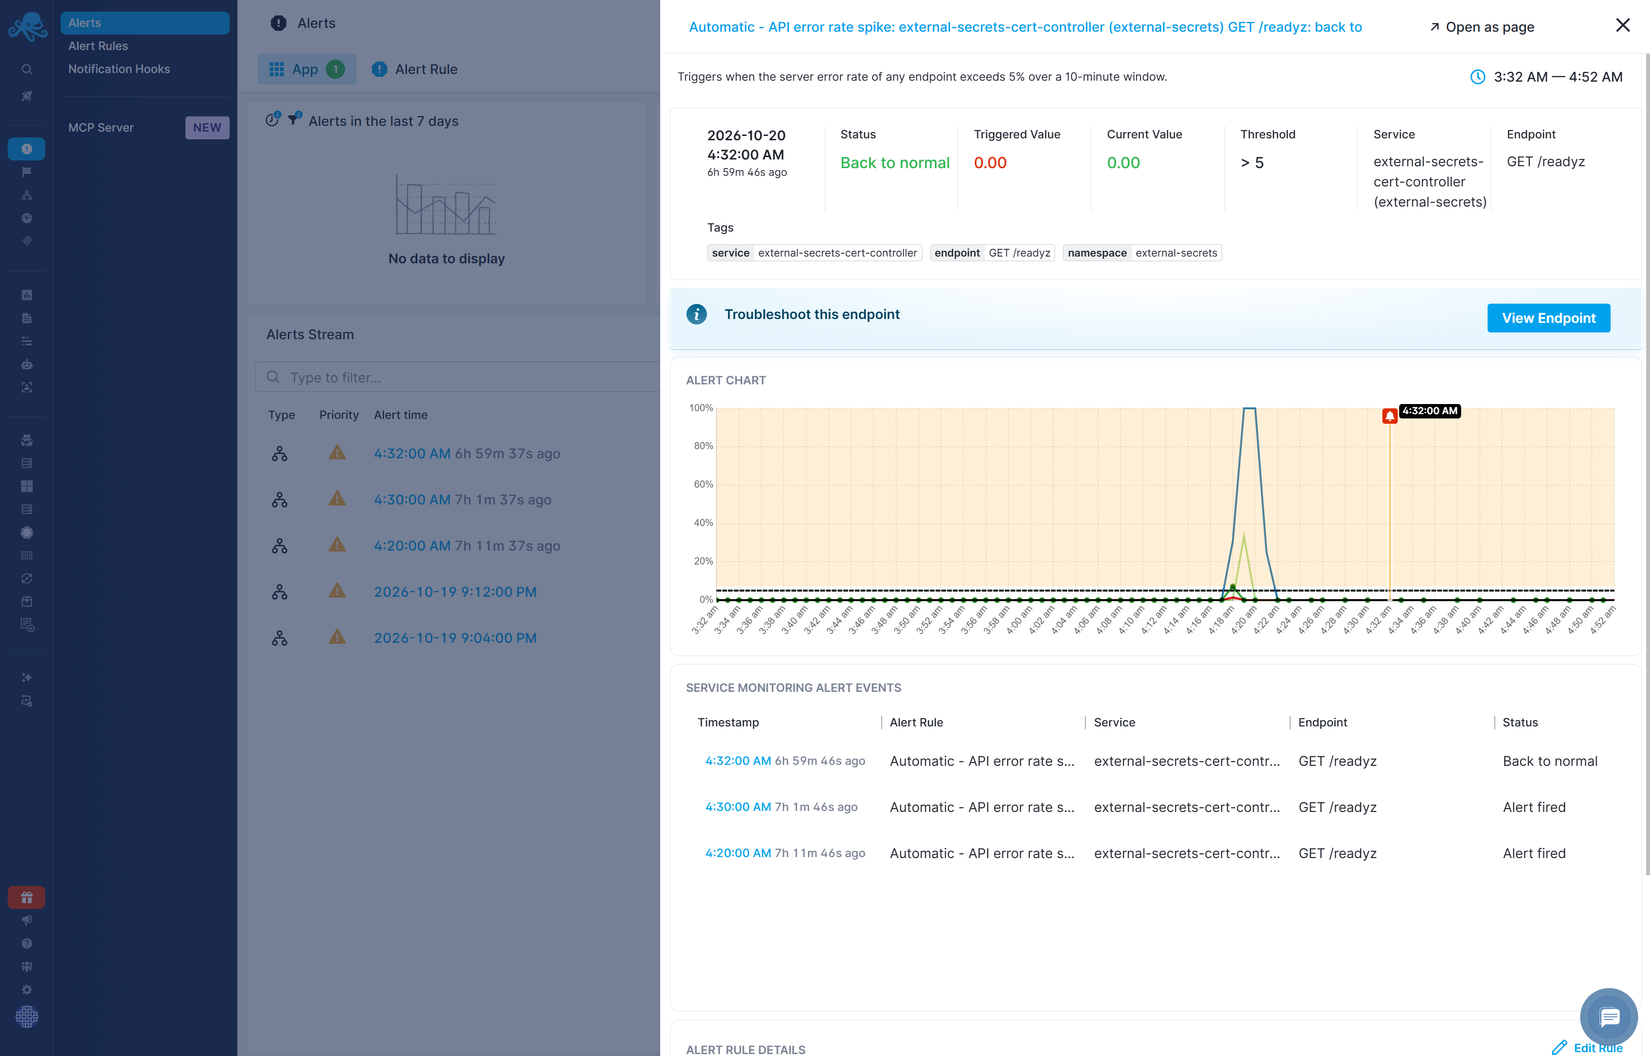The height and width of the screenshot is (1056, 1650).
Task: Click the View Endpoint button
Action: click(1549, 318)
